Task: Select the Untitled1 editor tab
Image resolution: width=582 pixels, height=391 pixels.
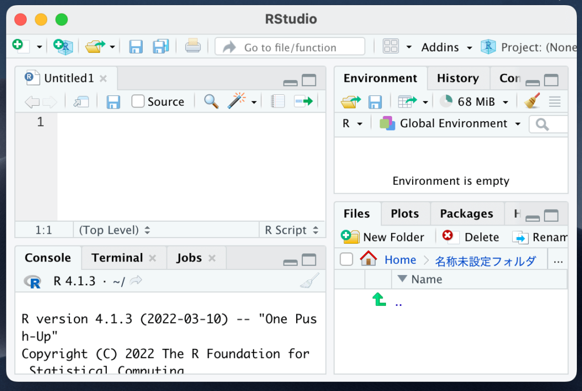Action: click(66, 78)
